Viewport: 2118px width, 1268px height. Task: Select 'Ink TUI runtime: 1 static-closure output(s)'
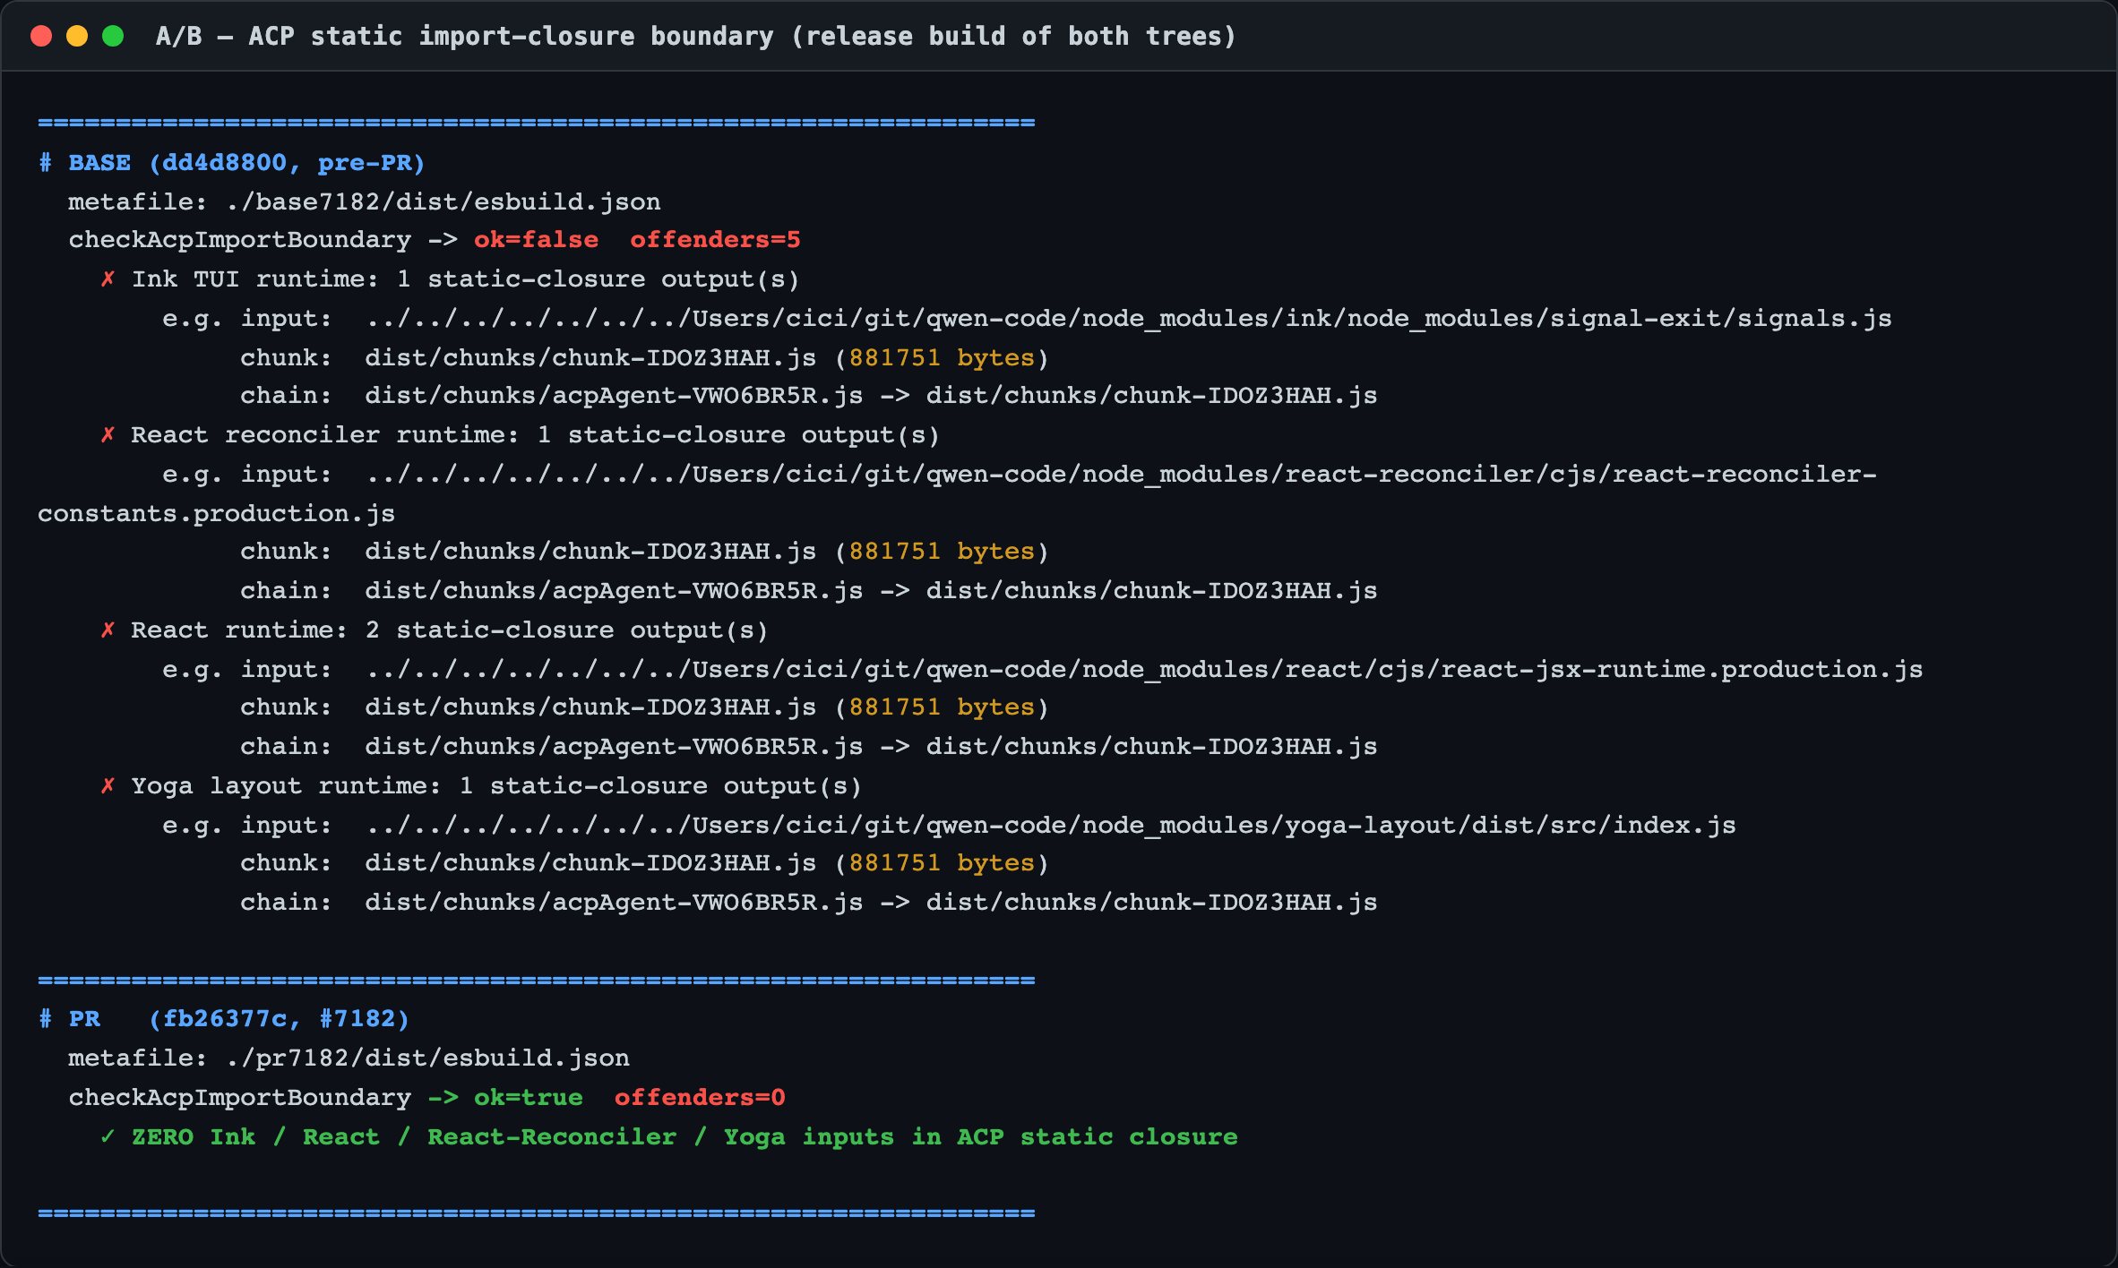(x=465, y=279)
